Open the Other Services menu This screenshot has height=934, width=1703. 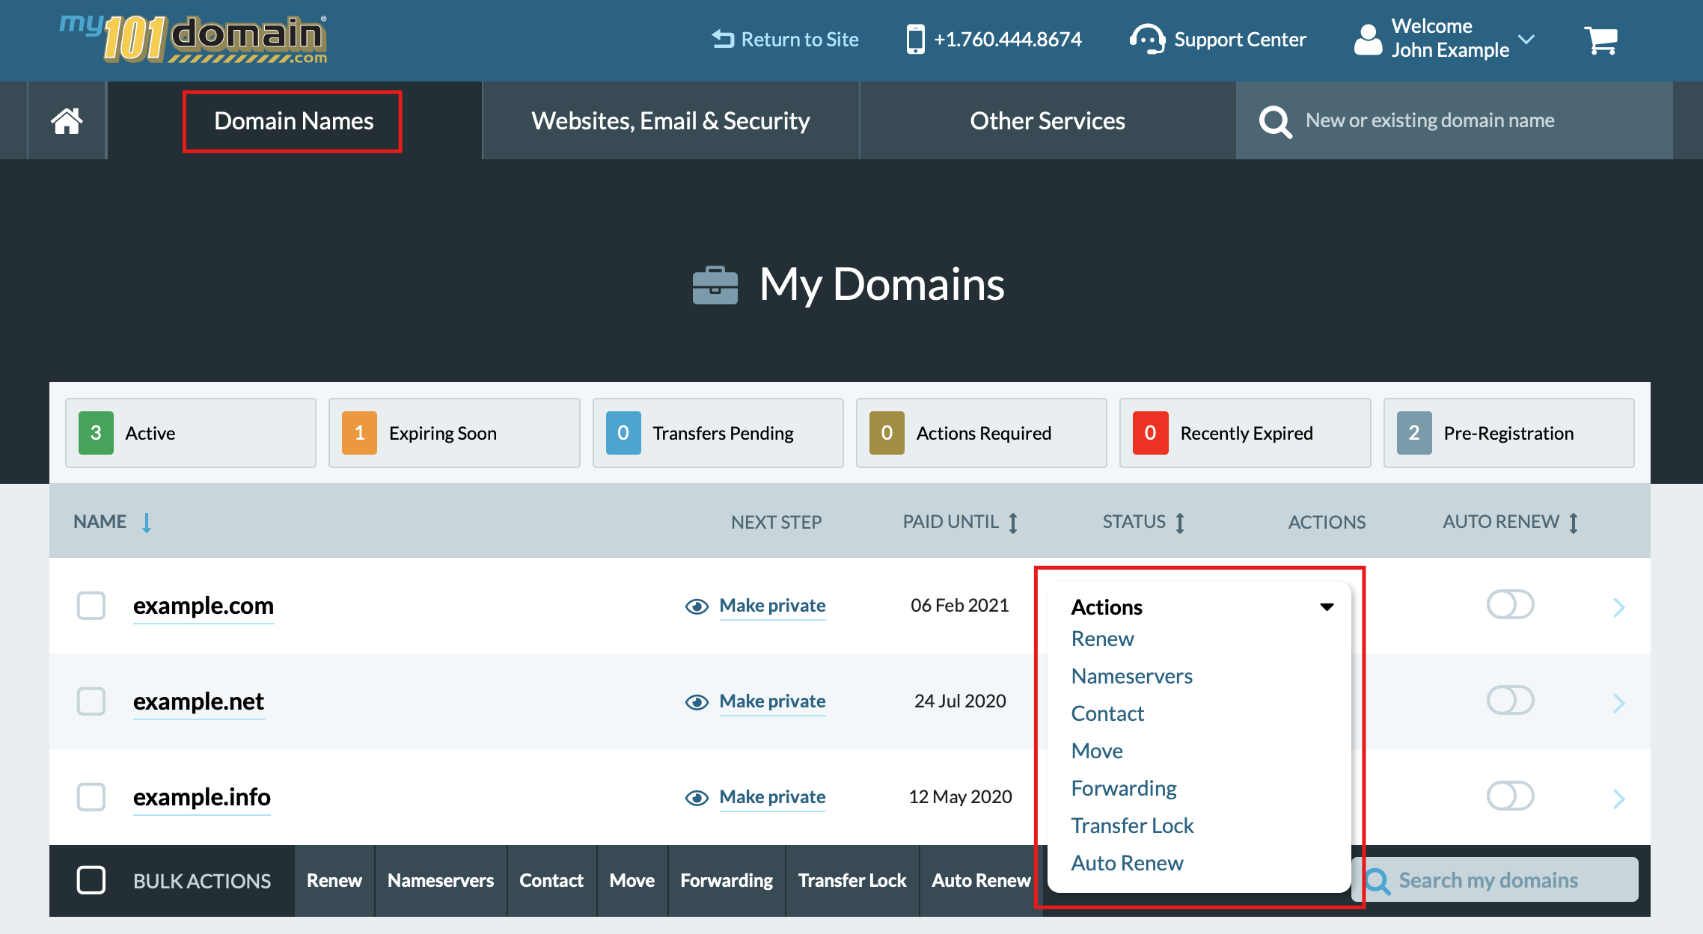coord(1047,120)
